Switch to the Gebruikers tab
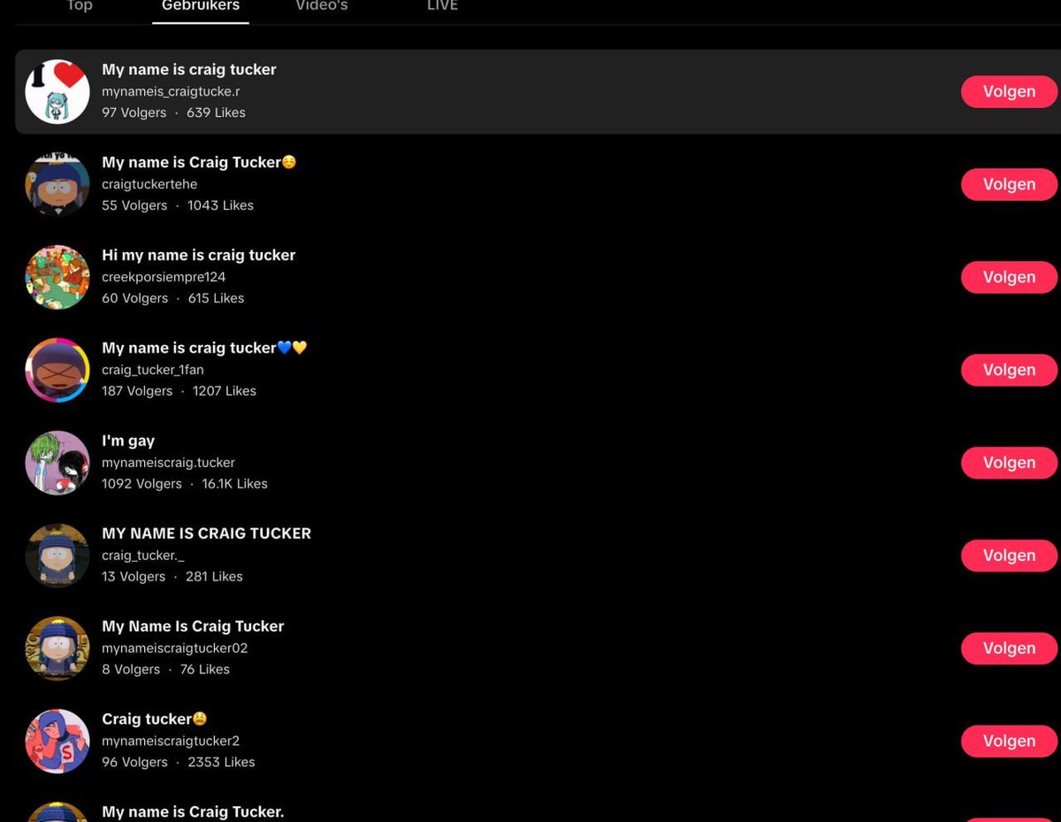Viewport: 1061px width, 822px height. pos(200,6)
